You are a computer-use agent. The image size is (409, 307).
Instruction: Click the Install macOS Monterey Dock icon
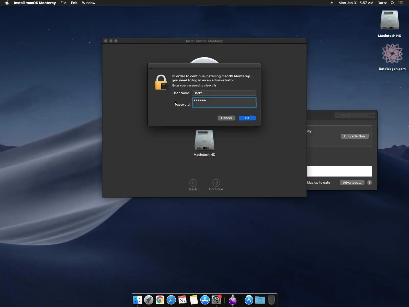(x=233, y=300)
